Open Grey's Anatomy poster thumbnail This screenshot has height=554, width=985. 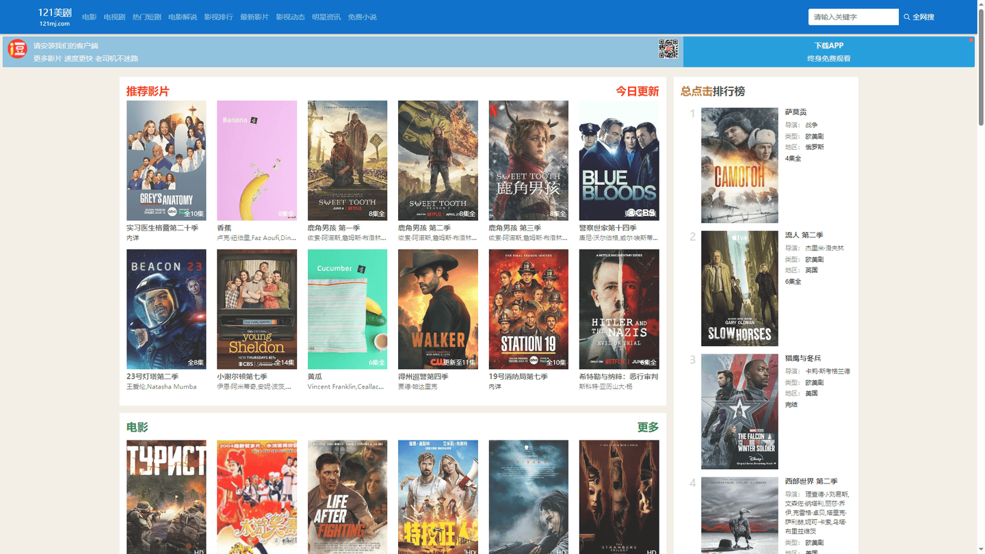point(166,161)
